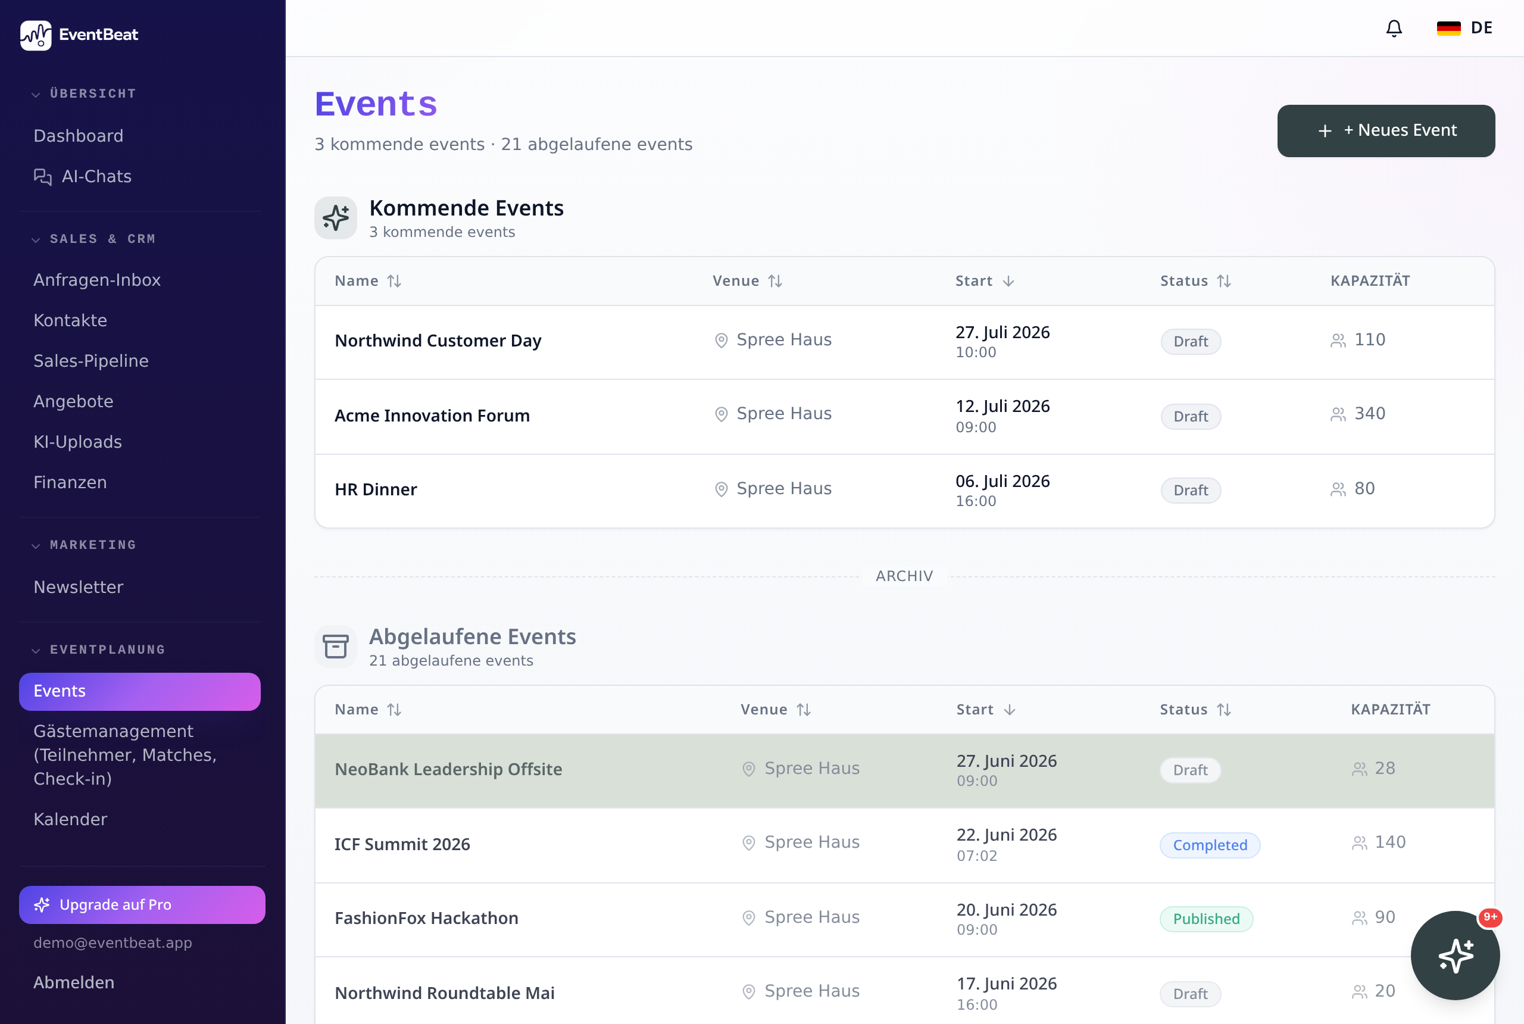Click the 9+ notification badge

coord(1490,917)
